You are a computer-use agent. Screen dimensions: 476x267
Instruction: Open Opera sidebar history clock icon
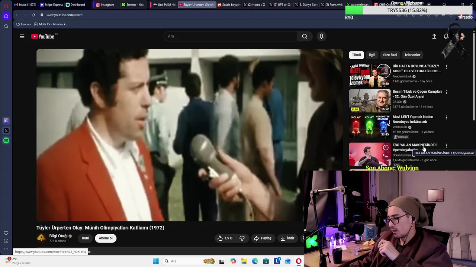tap(6, 241)
